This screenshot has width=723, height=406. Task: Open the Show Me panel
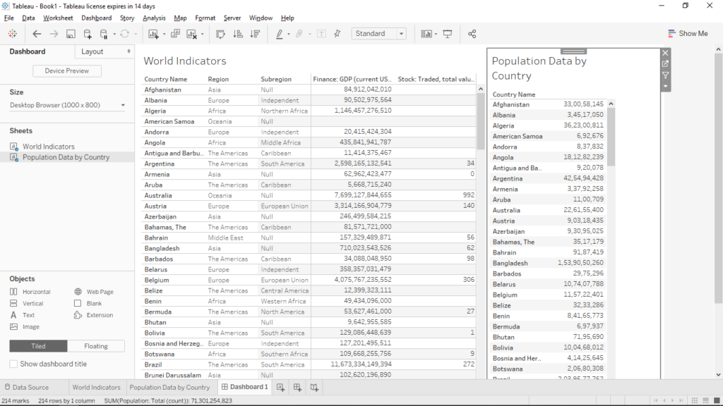(688, 33)
